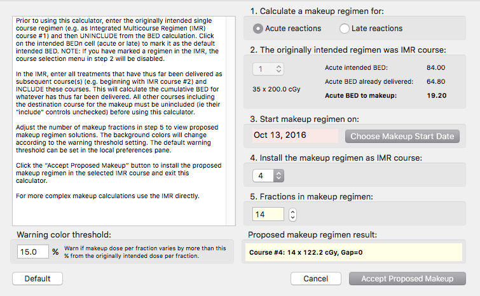Image resolution: width=480 pixels, height=296 pixels.
Task: Select the Late reactions radio button
Action: pyautogui.click(x=345, y=29)
